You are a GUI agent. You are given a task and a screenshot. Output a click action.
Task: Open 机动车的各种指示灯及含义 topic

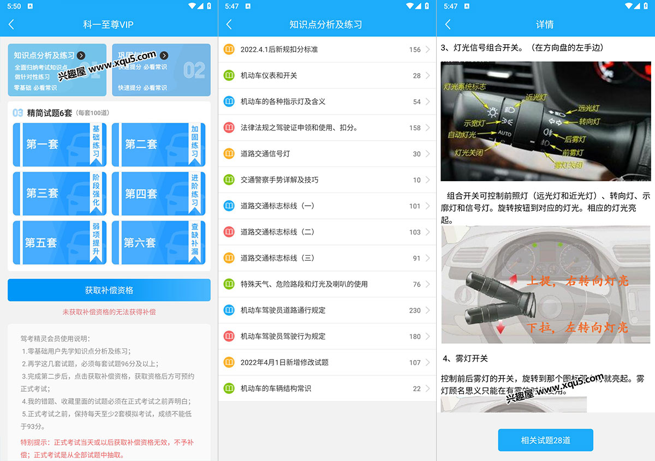pyautogui.click(x=327, y=101)
